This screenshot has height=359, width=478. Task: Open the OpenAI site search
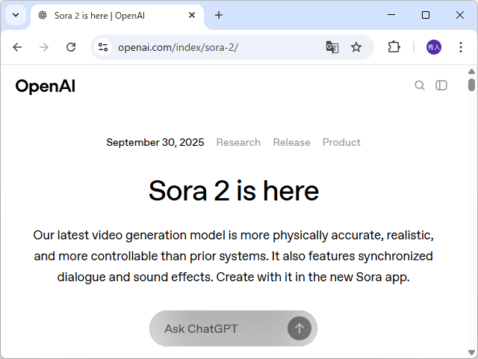(x=420, y=85)
